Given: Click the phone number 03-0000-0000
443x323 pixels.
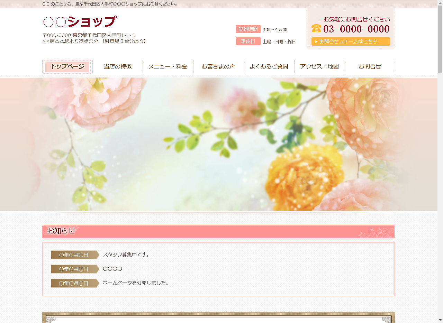Looking at the screenshot, I should click(356, 29).
